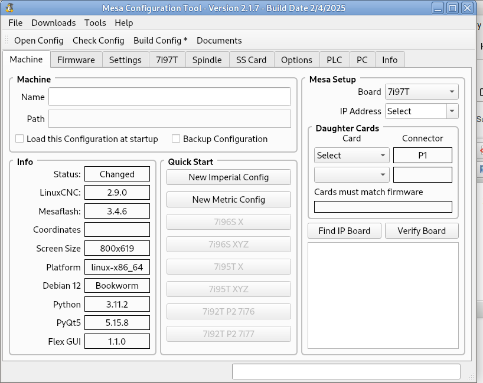Screen dimensions: 483x383
Task: Click Build Config in the toolbar
Action: tap(161, 41)
